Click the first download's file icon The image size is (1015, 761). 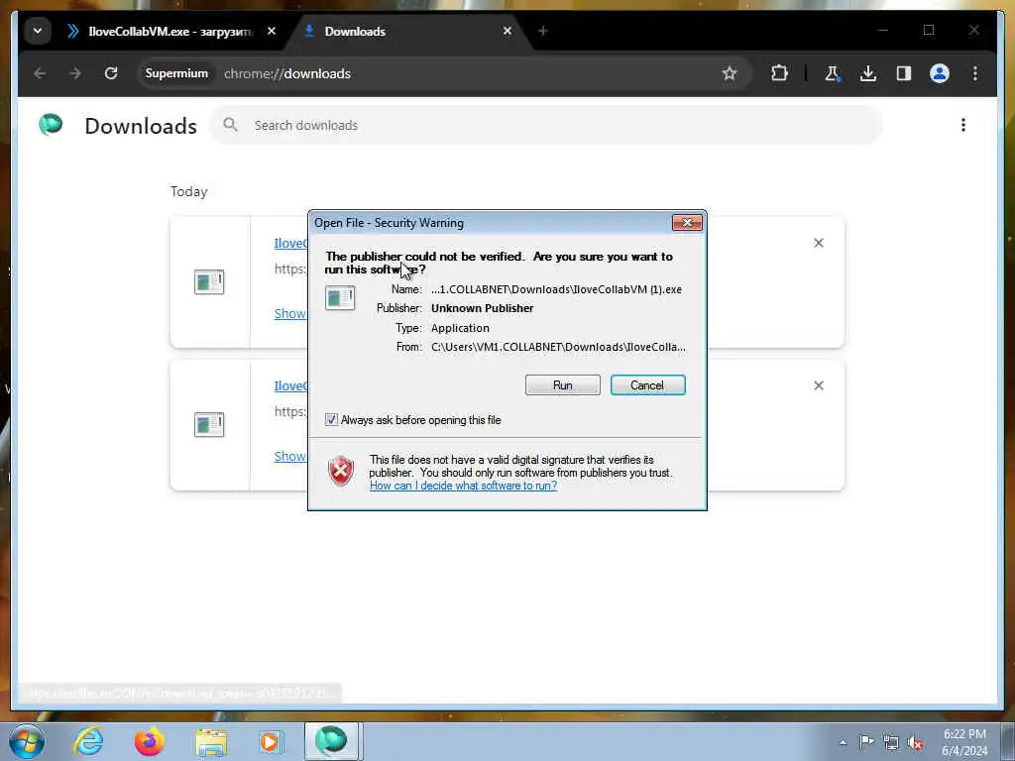click(209, 282)
